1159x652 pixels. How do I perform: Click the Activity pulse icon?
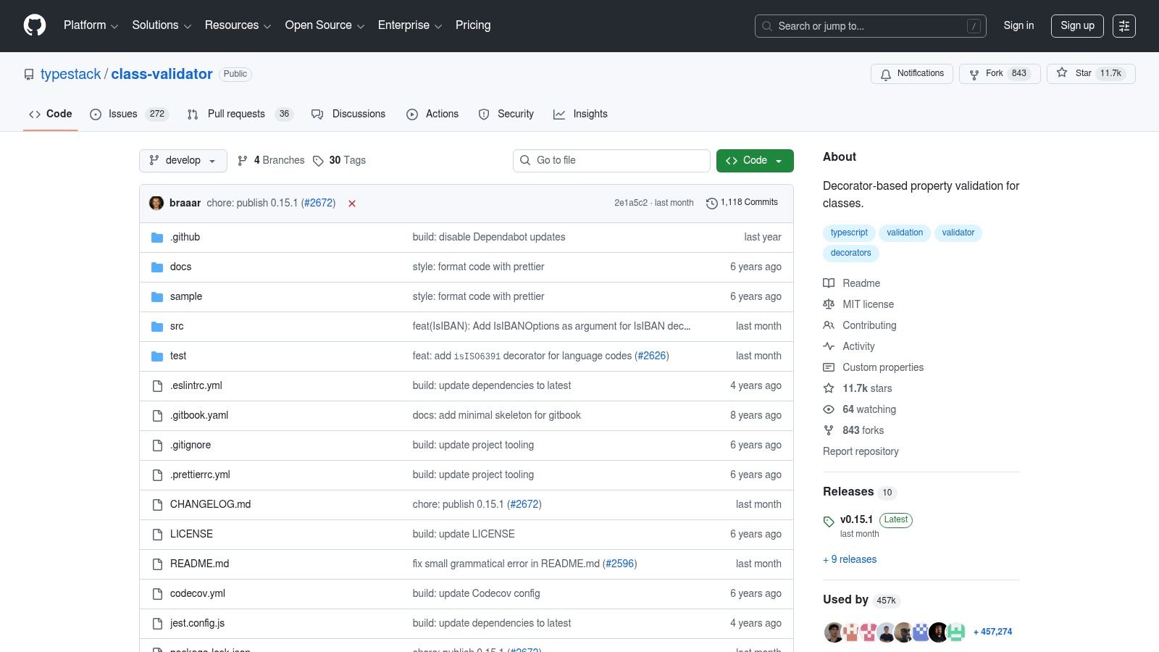[829, 346]
